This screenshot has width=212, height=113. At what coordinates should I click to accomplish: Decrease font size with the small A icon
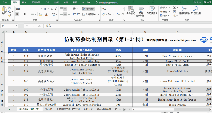[x=56, y=9]
